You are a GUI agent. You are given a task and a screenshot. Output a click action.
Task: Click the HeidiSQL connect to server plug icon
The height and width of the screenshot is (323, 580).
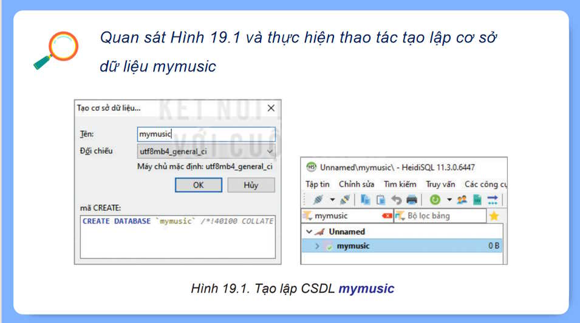pos(318,200)
